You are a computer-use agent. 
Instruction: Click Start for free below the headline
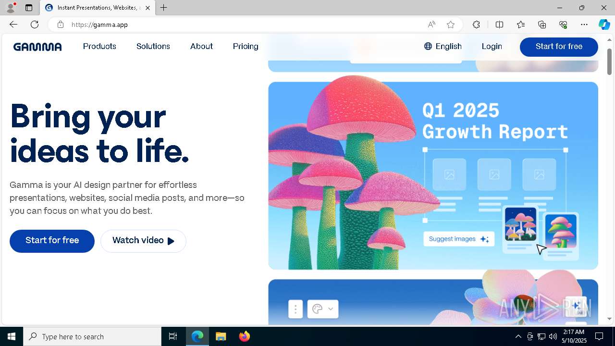[x=52, y=241]
